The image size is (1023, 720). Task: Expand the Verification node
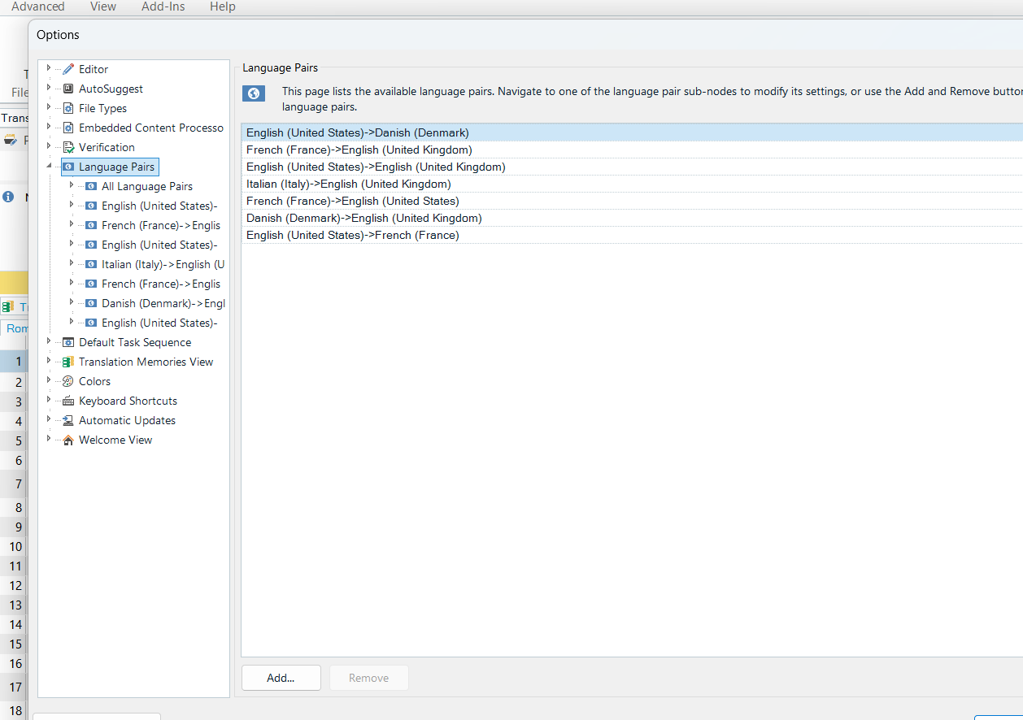tap(49, 146)
